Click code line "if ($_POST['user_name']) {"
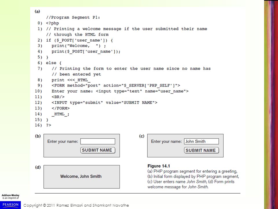This screenshot has height=209, width=278. 79,40
